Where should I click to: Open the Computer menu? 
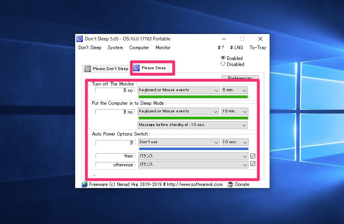[139, 48]
